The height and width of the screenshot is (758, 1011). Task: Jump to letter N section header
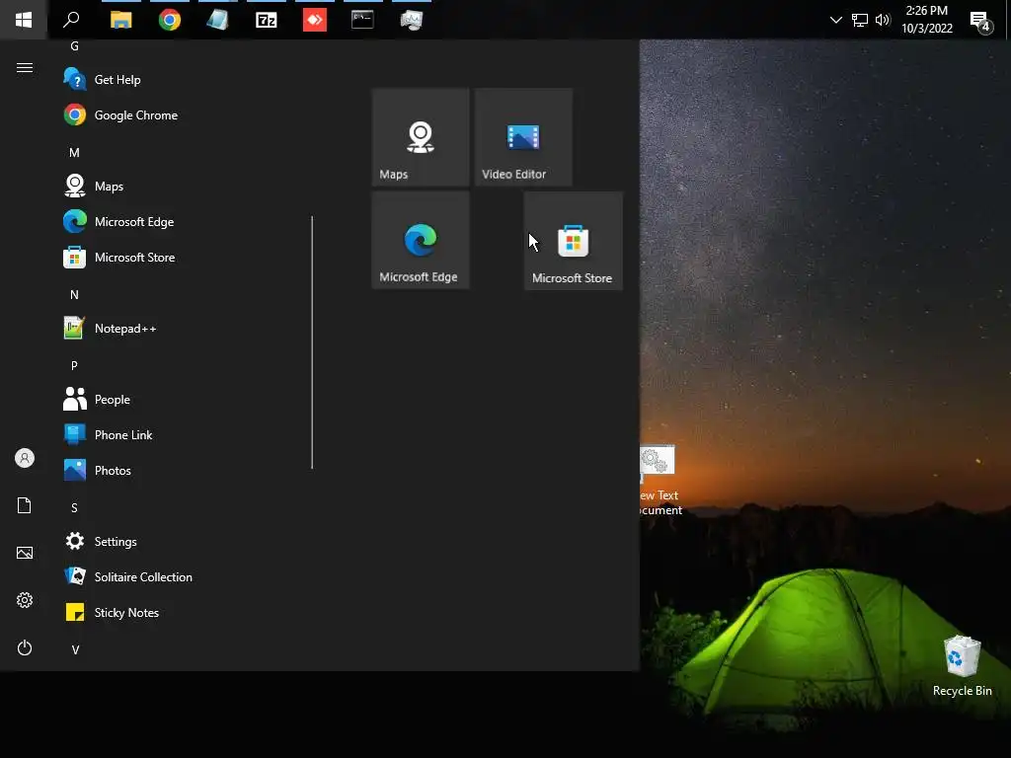(x=74, y=294)
